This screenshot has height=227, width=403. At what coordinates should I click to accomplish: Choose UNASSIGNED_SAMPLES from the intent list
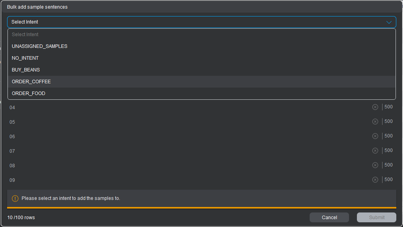39,46
